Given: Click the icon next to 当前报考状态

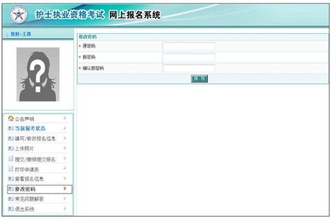Looking at the screenshot, I should click(x=11, y=128).
